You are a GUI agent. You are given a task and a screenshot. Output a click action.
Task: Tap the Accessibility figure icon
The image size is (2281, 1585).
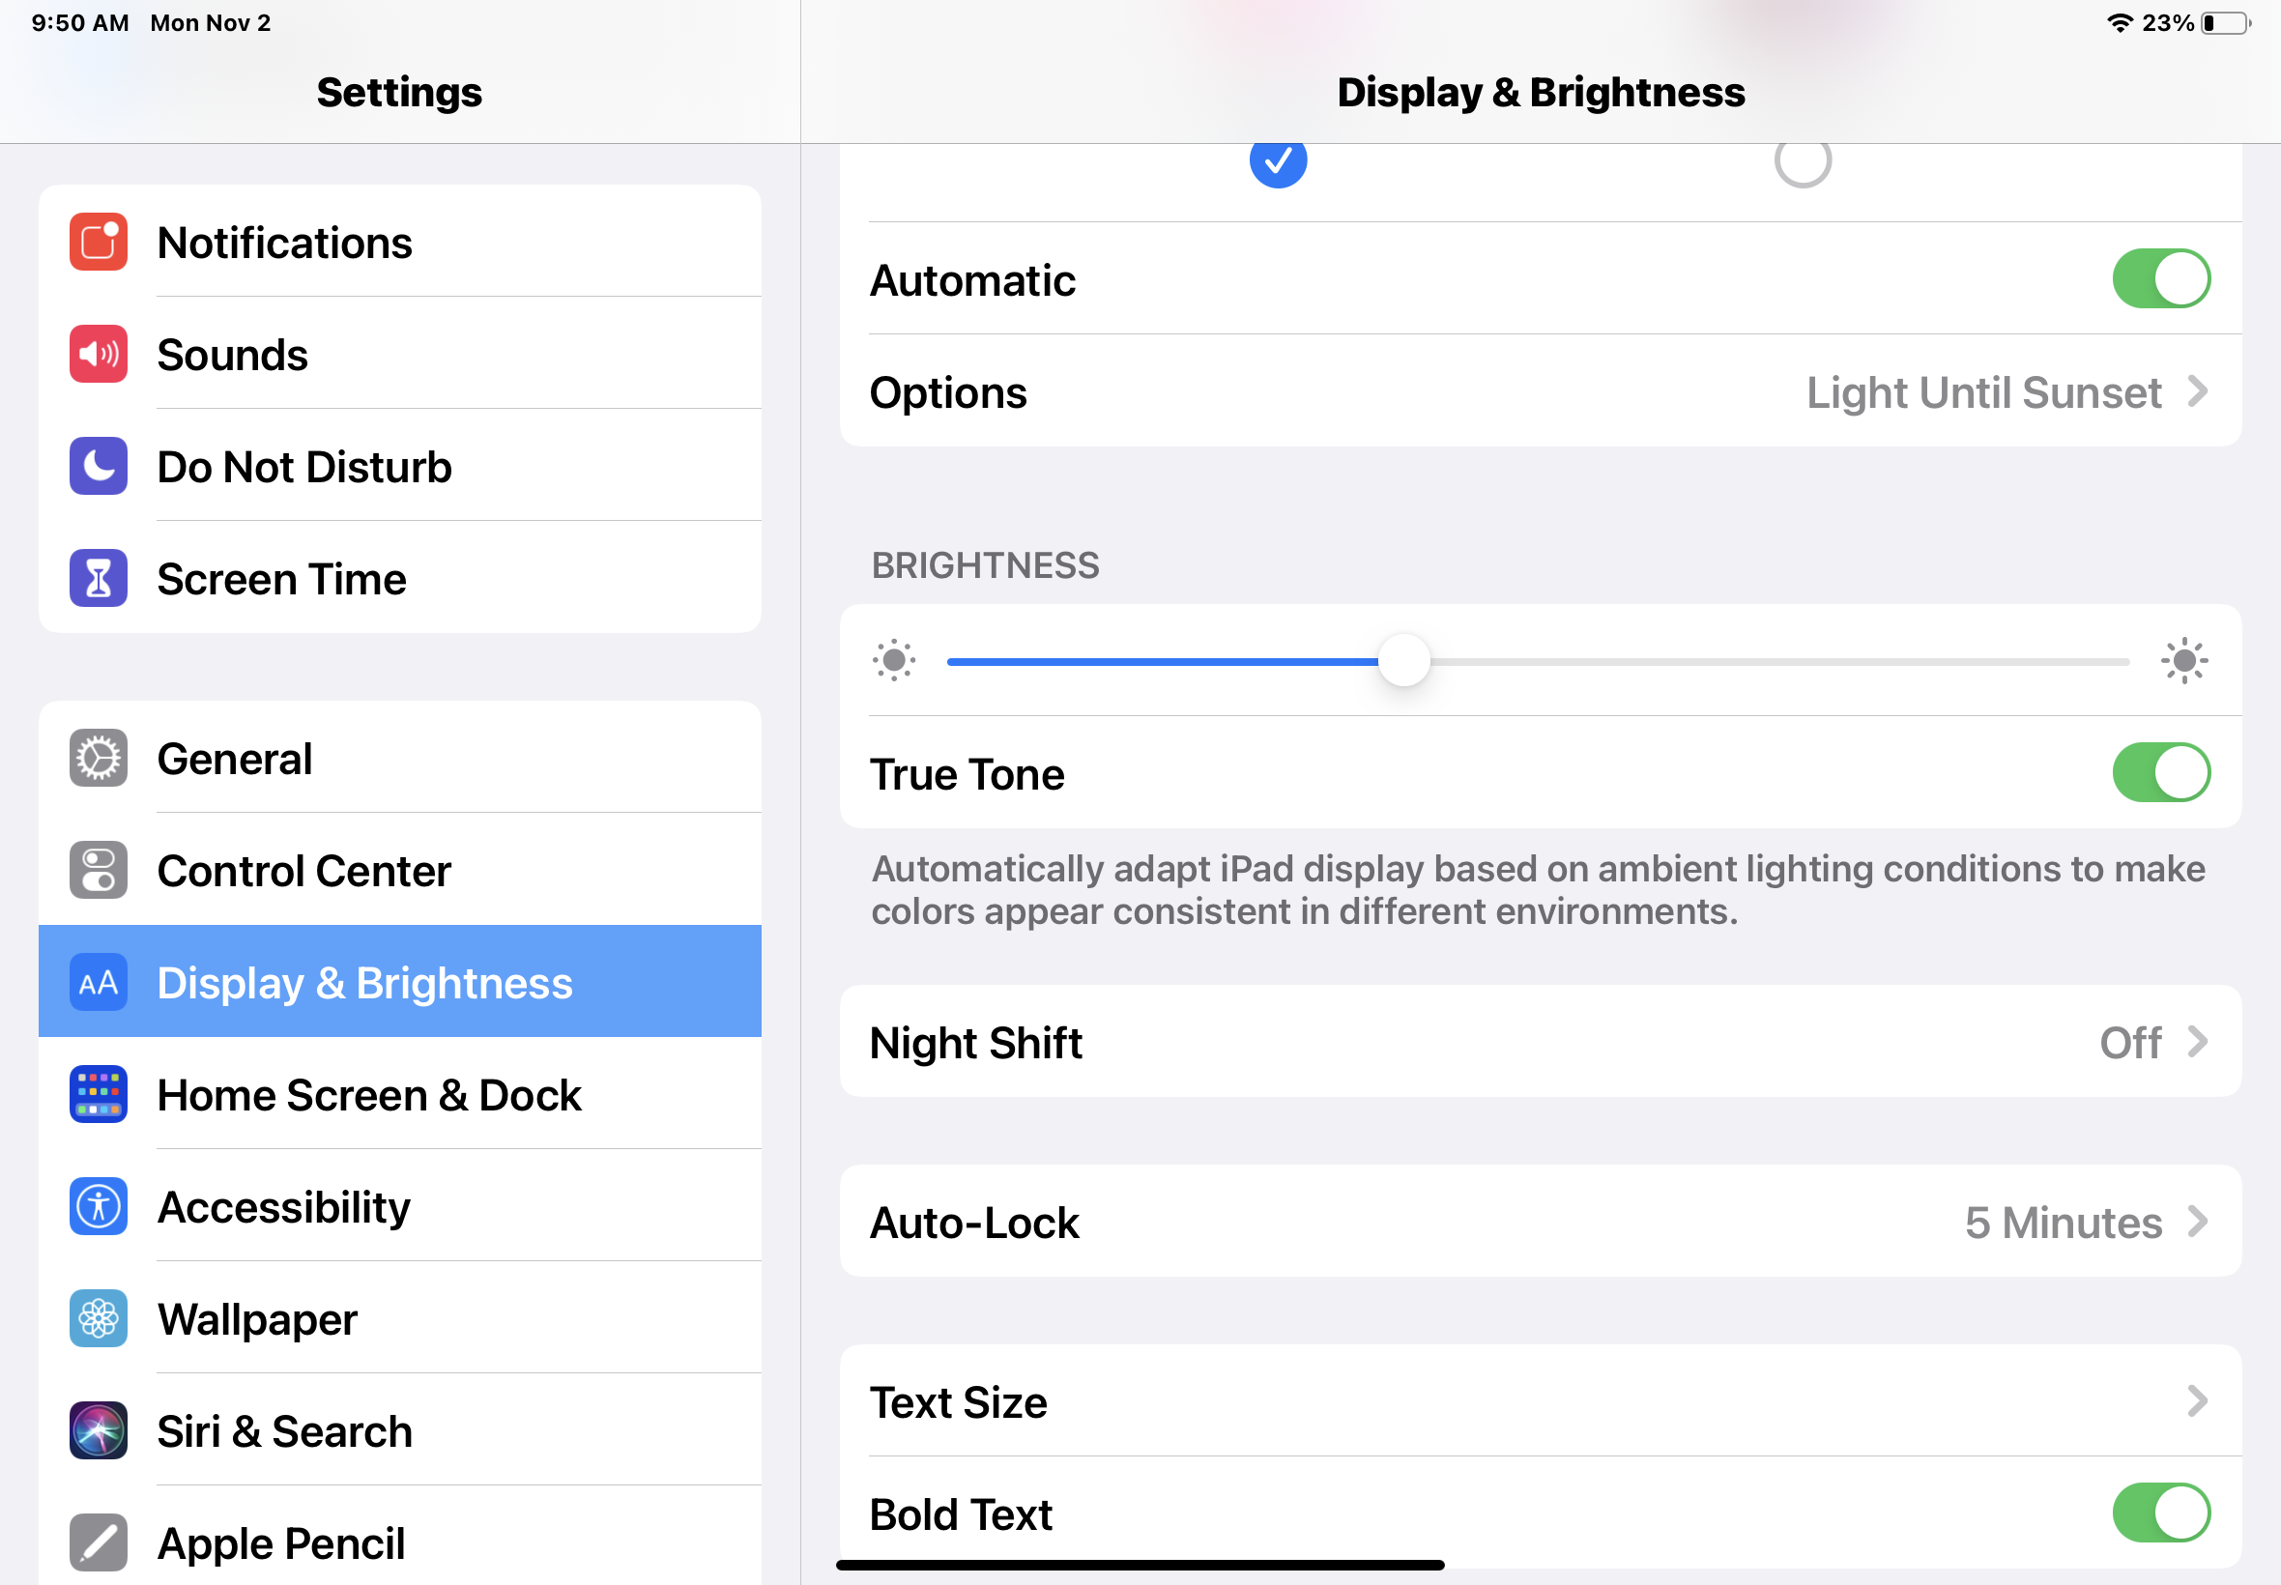pos(99,1206)
